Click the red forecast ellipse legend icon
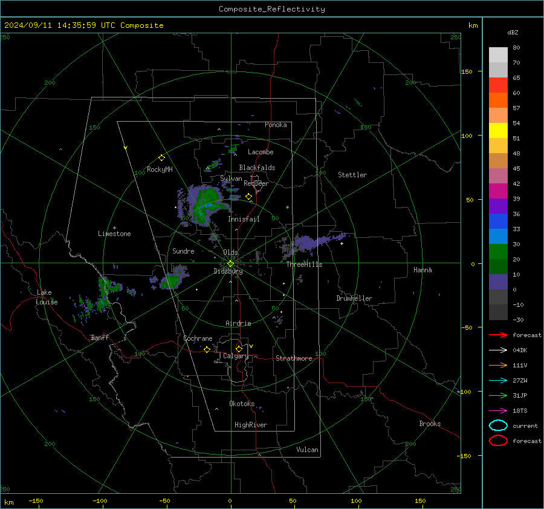 click(498, 441)
